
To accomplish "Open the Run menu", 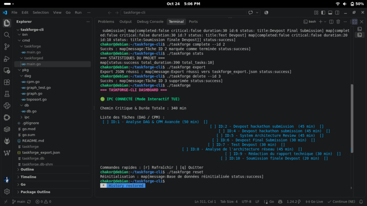I will (78, 13).
